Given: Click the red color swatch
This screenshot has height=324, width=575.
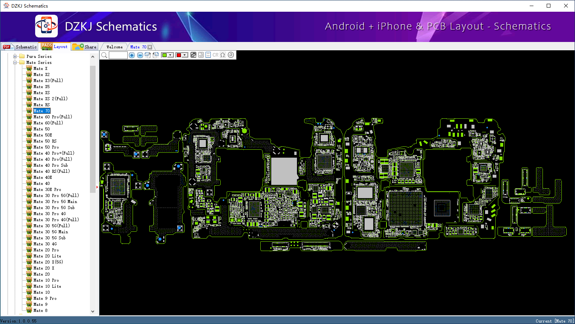Looking at the screenshot, I should tap(179, 55).
